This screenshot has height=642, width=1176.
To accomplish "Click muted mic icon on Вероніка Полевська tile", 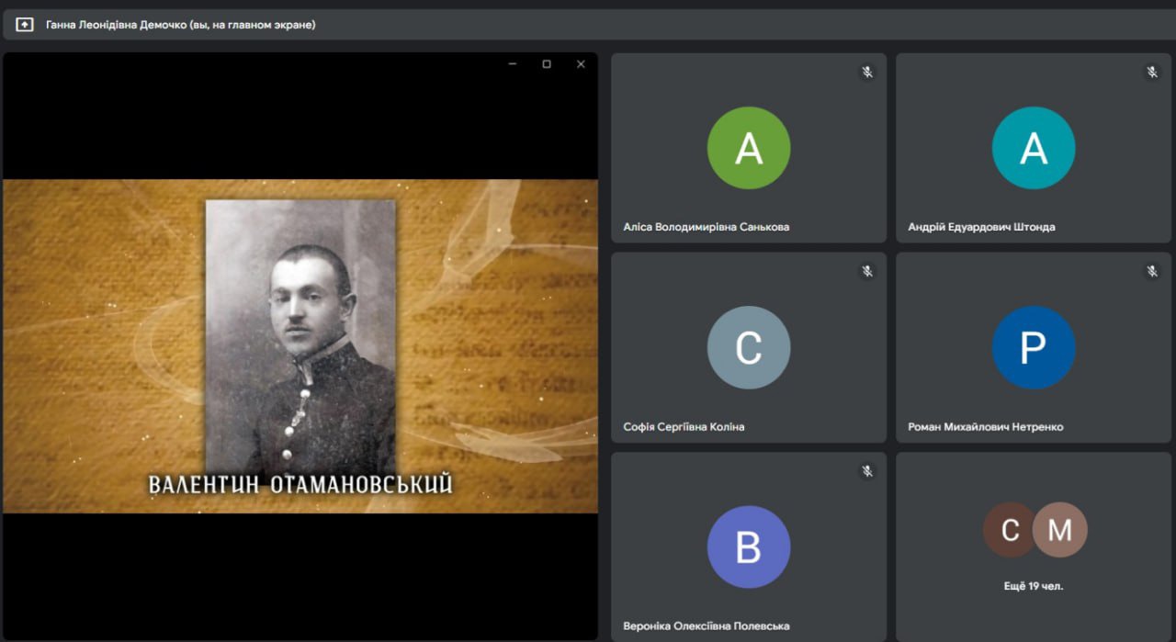I will (x=866, y=471).
